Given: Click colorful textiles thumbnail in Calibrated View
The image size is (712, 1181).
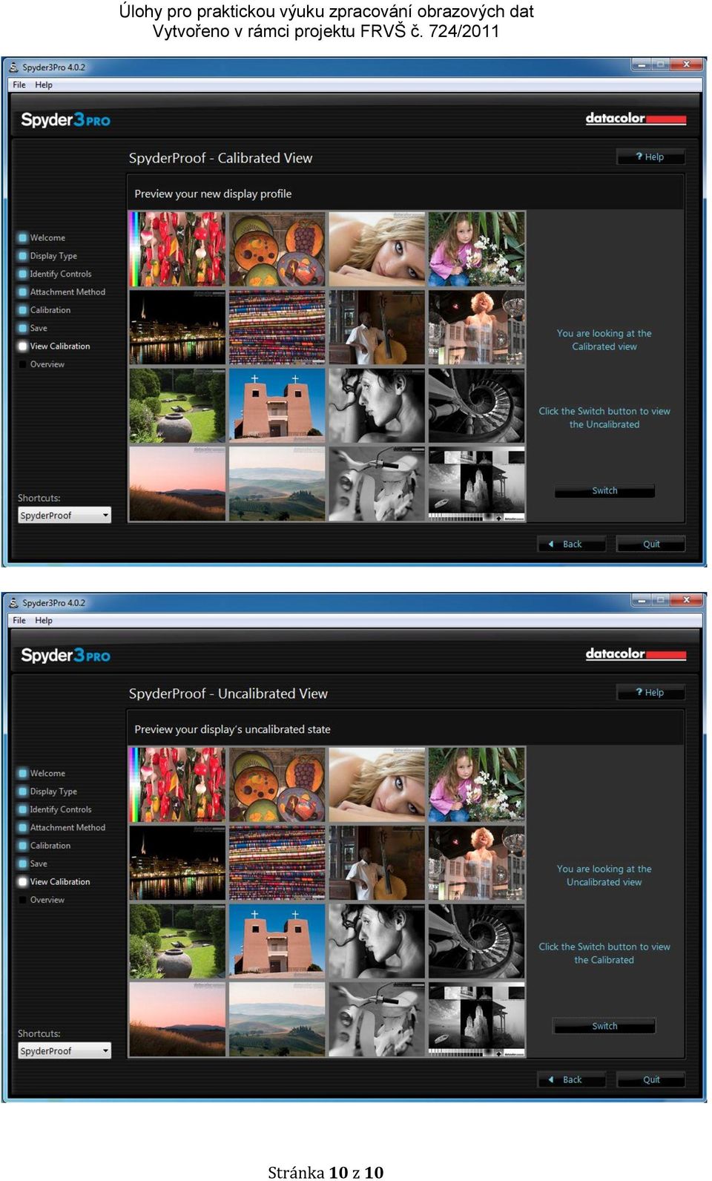Looking at the screenshot, I should (277, 327).
